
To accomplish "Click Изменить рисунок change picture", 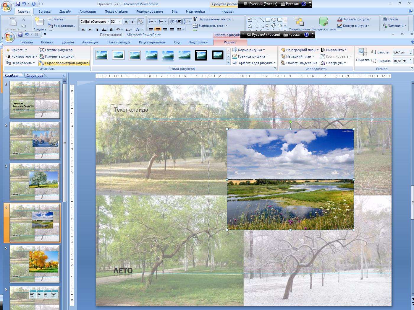I will pos(57,56).
